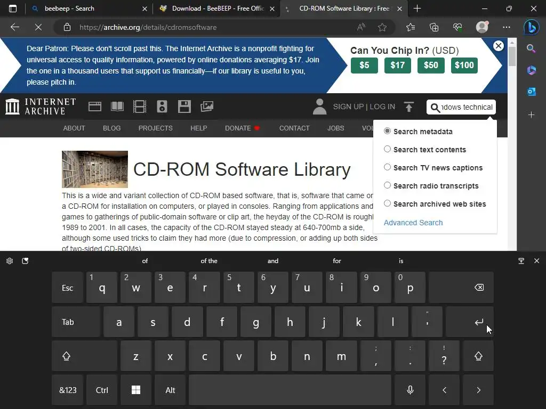The height and width of the screenshot is (409, 546).
Task: Click the page vertical scrollbar thumb
Action: 512,56
